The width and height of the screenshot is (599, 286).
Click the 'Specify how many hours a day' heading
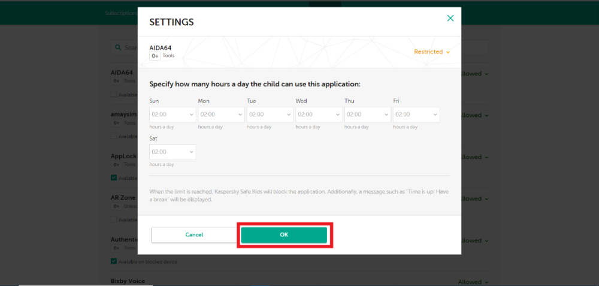[255, 84]
